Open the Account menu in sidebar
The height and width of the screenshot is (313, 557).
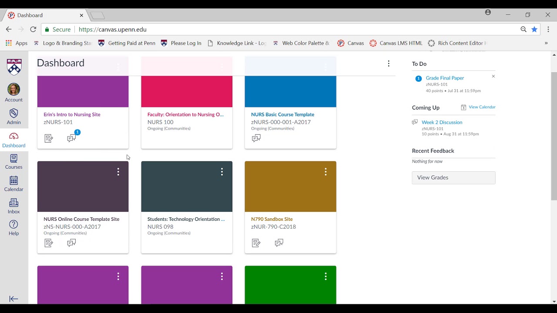click(x=14, y=93)
